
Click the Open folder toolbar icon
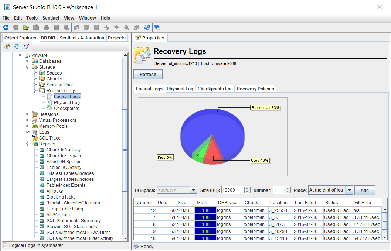coord(26,27)
